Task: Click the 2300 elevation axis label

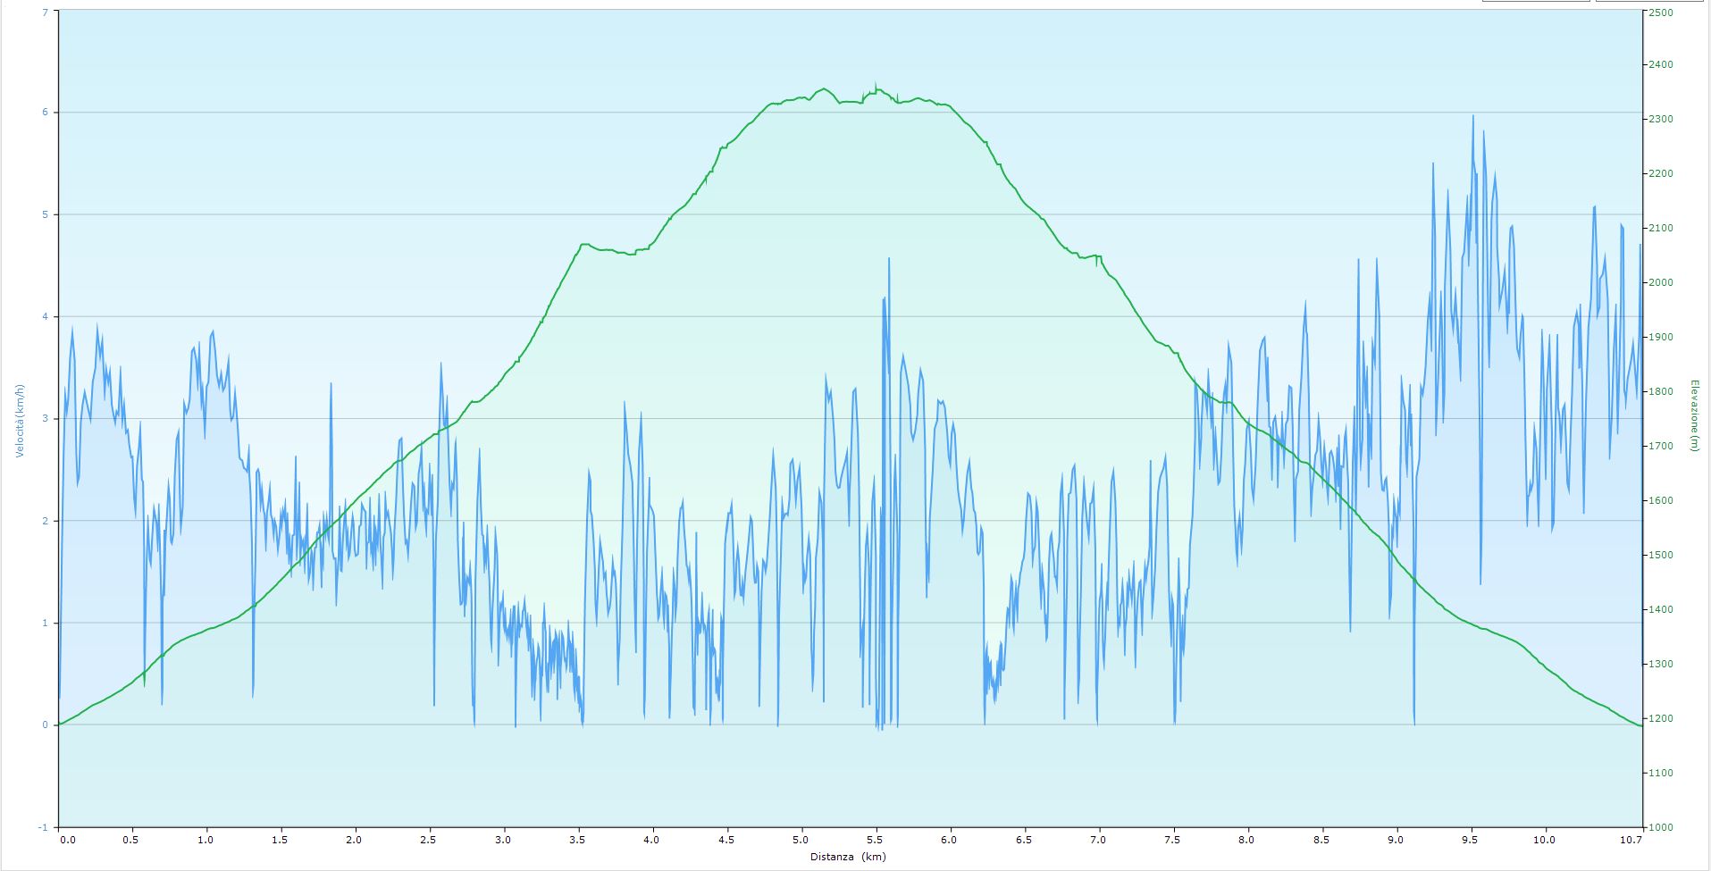Action: coord(1662,119)
